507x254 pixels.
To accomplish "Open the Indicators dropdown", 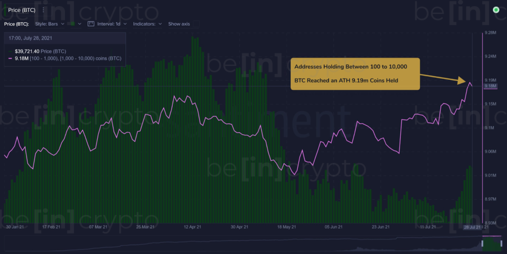I will (148, 24).
